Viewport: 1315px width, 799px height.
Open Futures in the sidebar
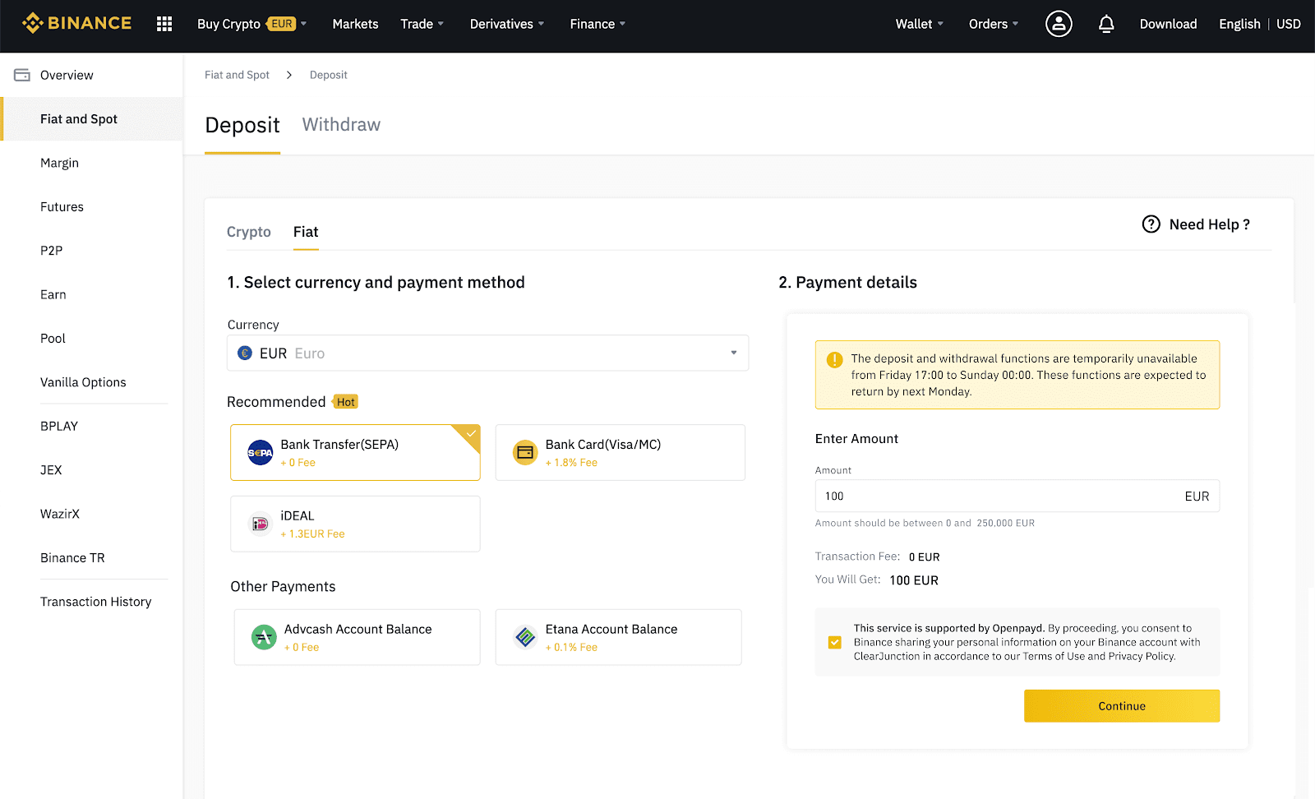tap(62, 207)
